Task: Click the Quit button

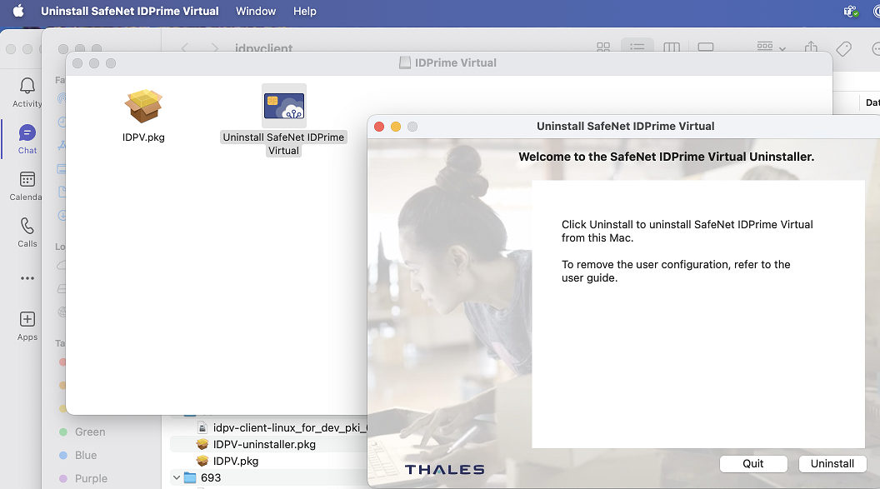Action: (752, 463)
